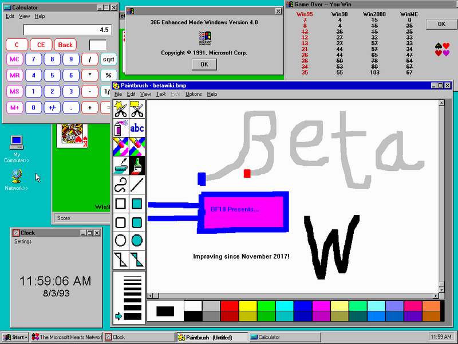
Task: Pick the Rounded Box tool
Action: [x=121, y=222]
